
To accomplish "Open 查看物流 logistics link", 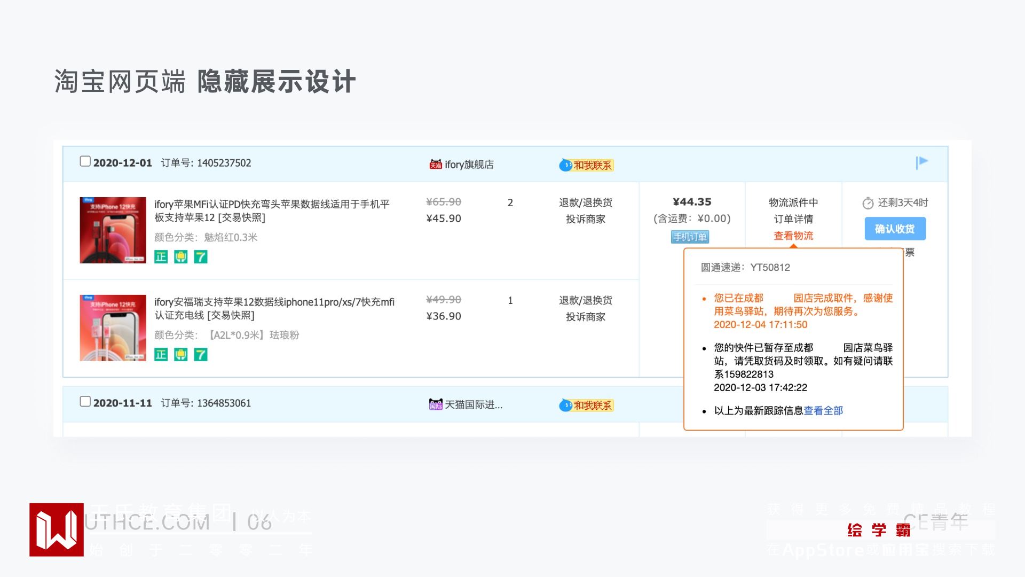I will [793, 236].
